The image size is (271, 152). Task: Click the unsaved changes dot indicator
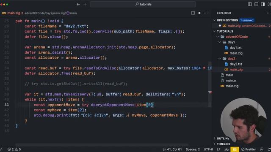pyautogui.click(x=199, y=13)
